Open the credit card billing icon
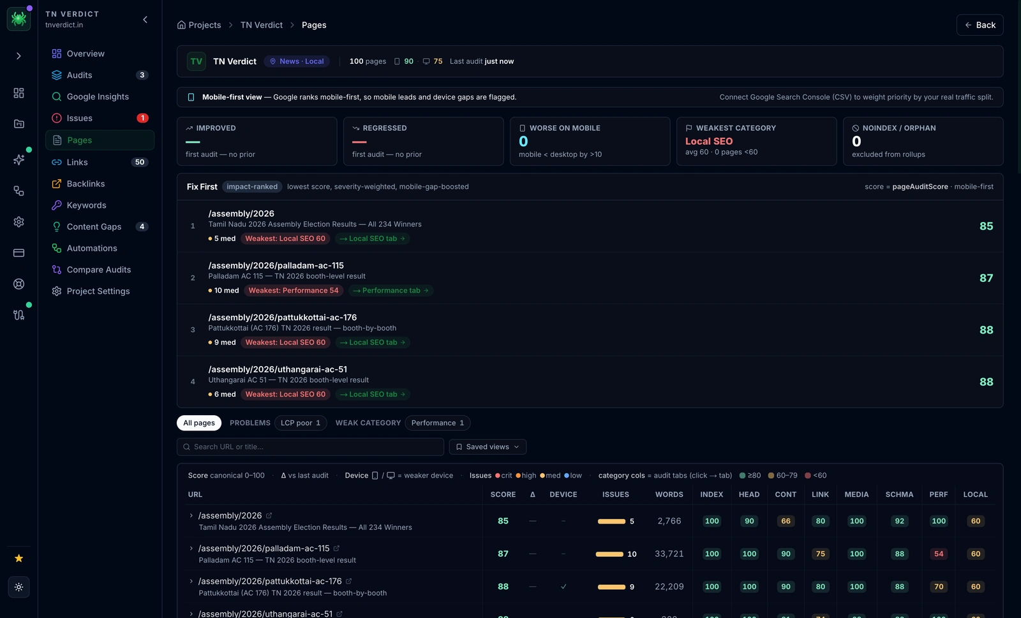This screenshot has width=1021, height=618. [19, 253]
